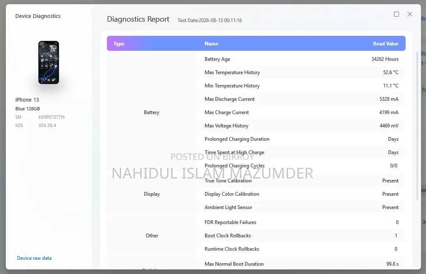
Task: Click the 34262 Hours value
Action: tap(385, 59)
